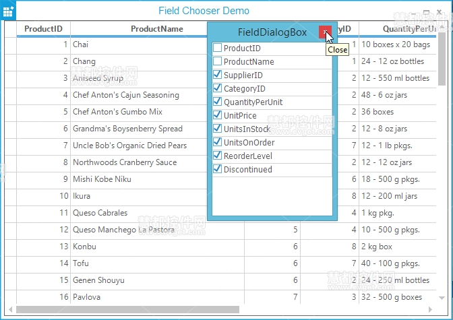
Task: Click the '18 - 500 g pkgs.' cell
Action: point(398,179)
